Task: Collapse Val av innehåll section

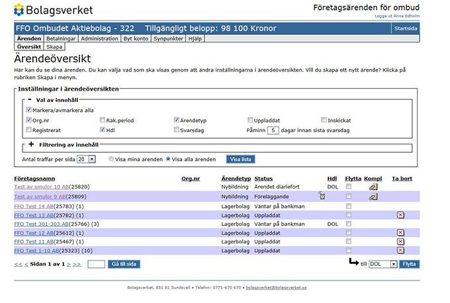Action: (30, 99)
